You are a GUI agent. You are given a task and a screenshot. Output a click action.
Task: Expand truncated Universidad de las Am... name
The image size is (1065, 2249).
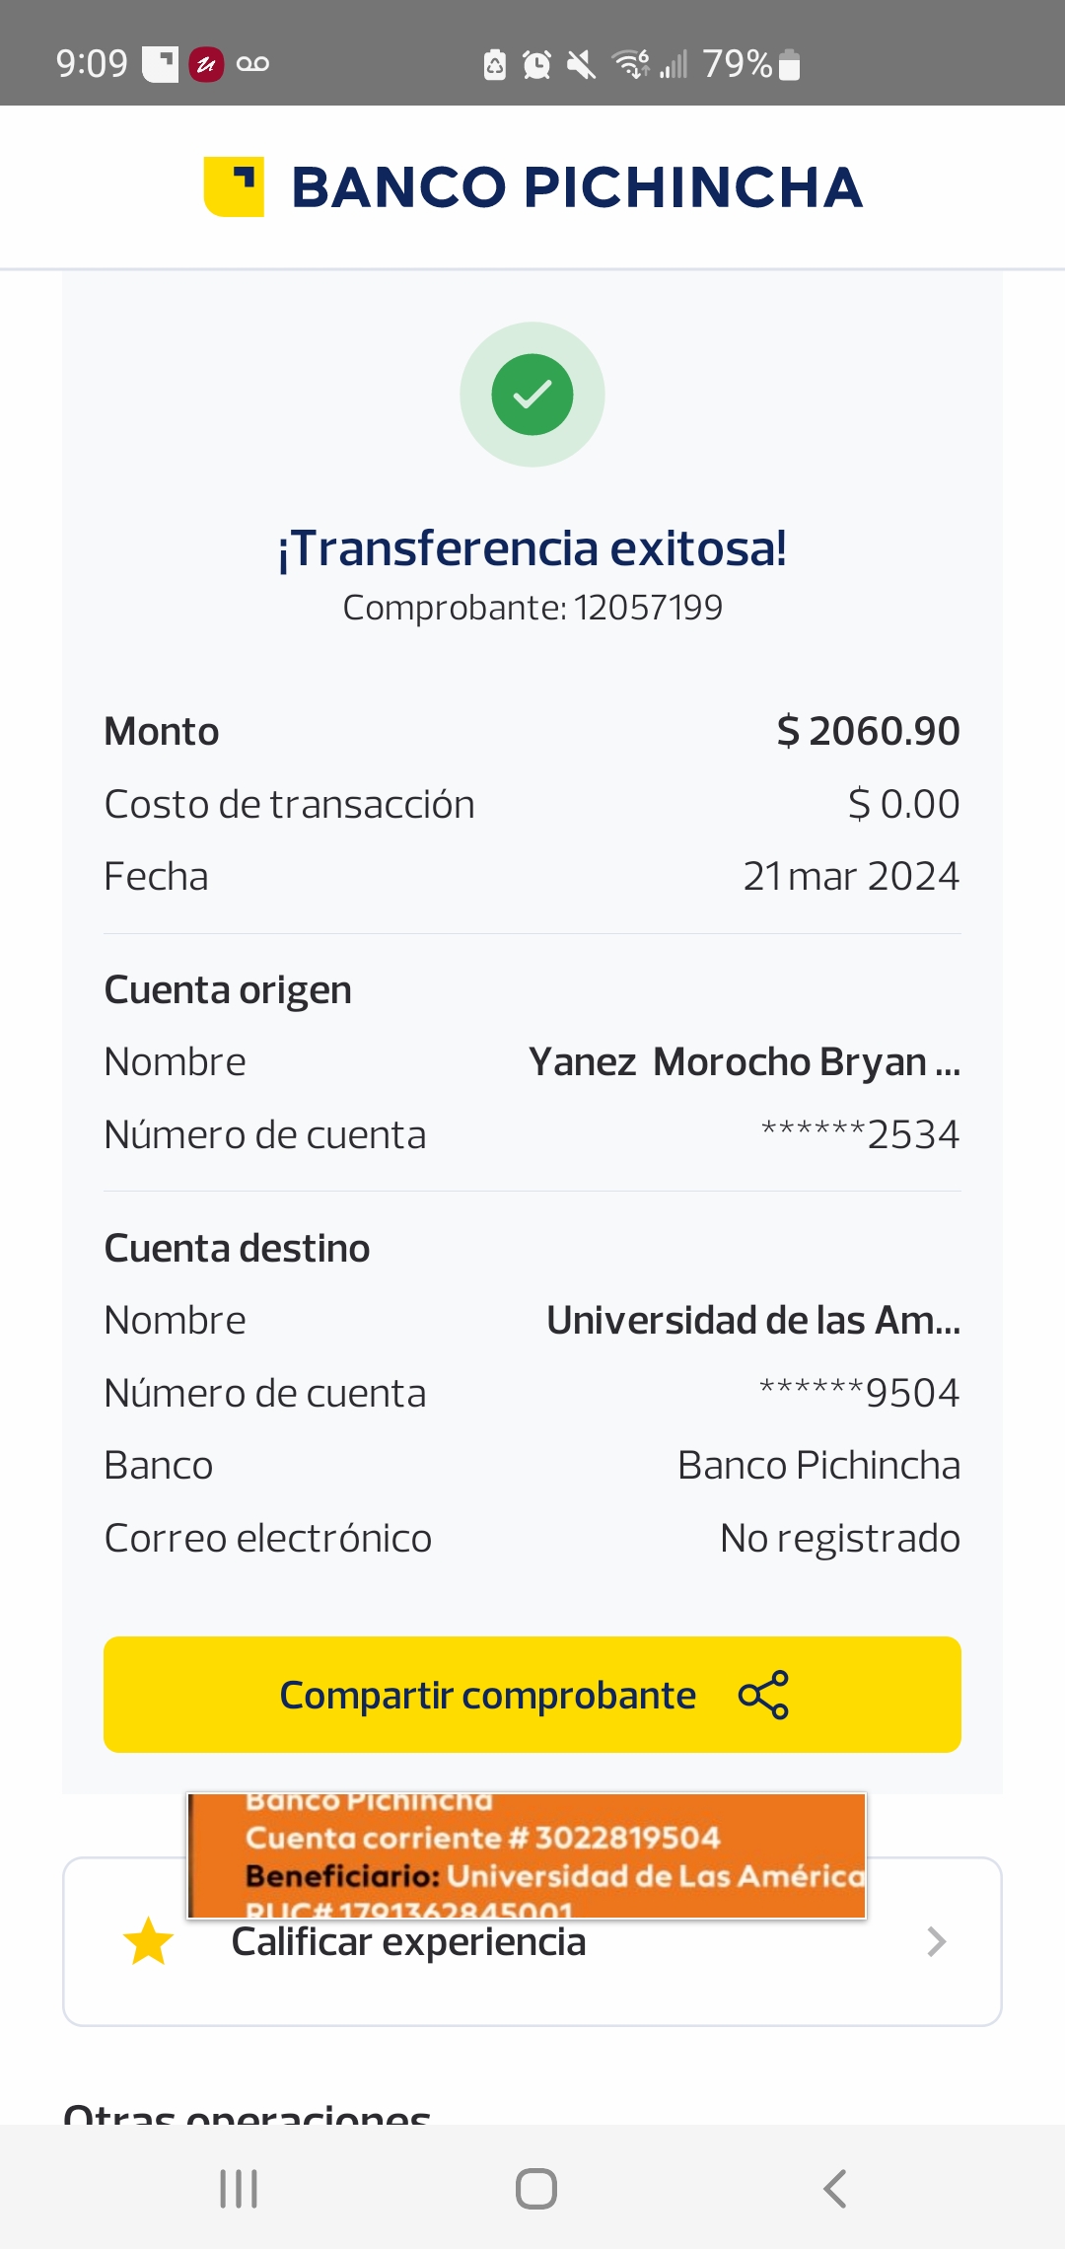(x=752, y=1321)
